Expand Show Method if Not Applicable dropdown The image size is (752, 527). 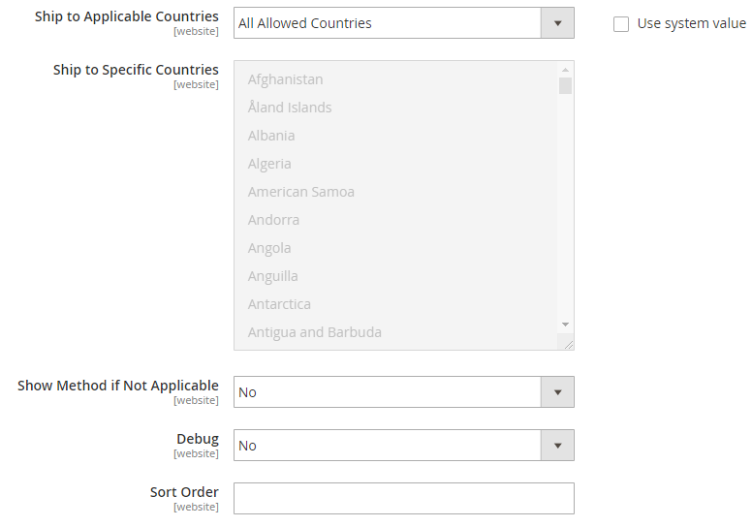(x=403, y=392)
